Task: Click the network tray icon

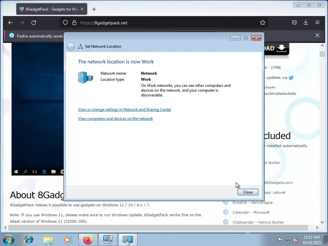Action: (288, 240)
